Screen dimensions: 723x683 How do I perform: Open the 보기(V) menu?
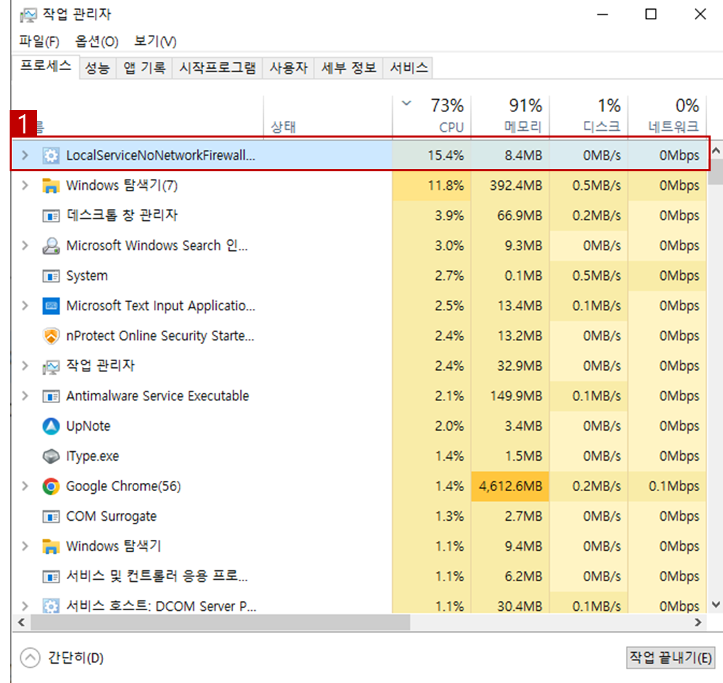[155, 41]
